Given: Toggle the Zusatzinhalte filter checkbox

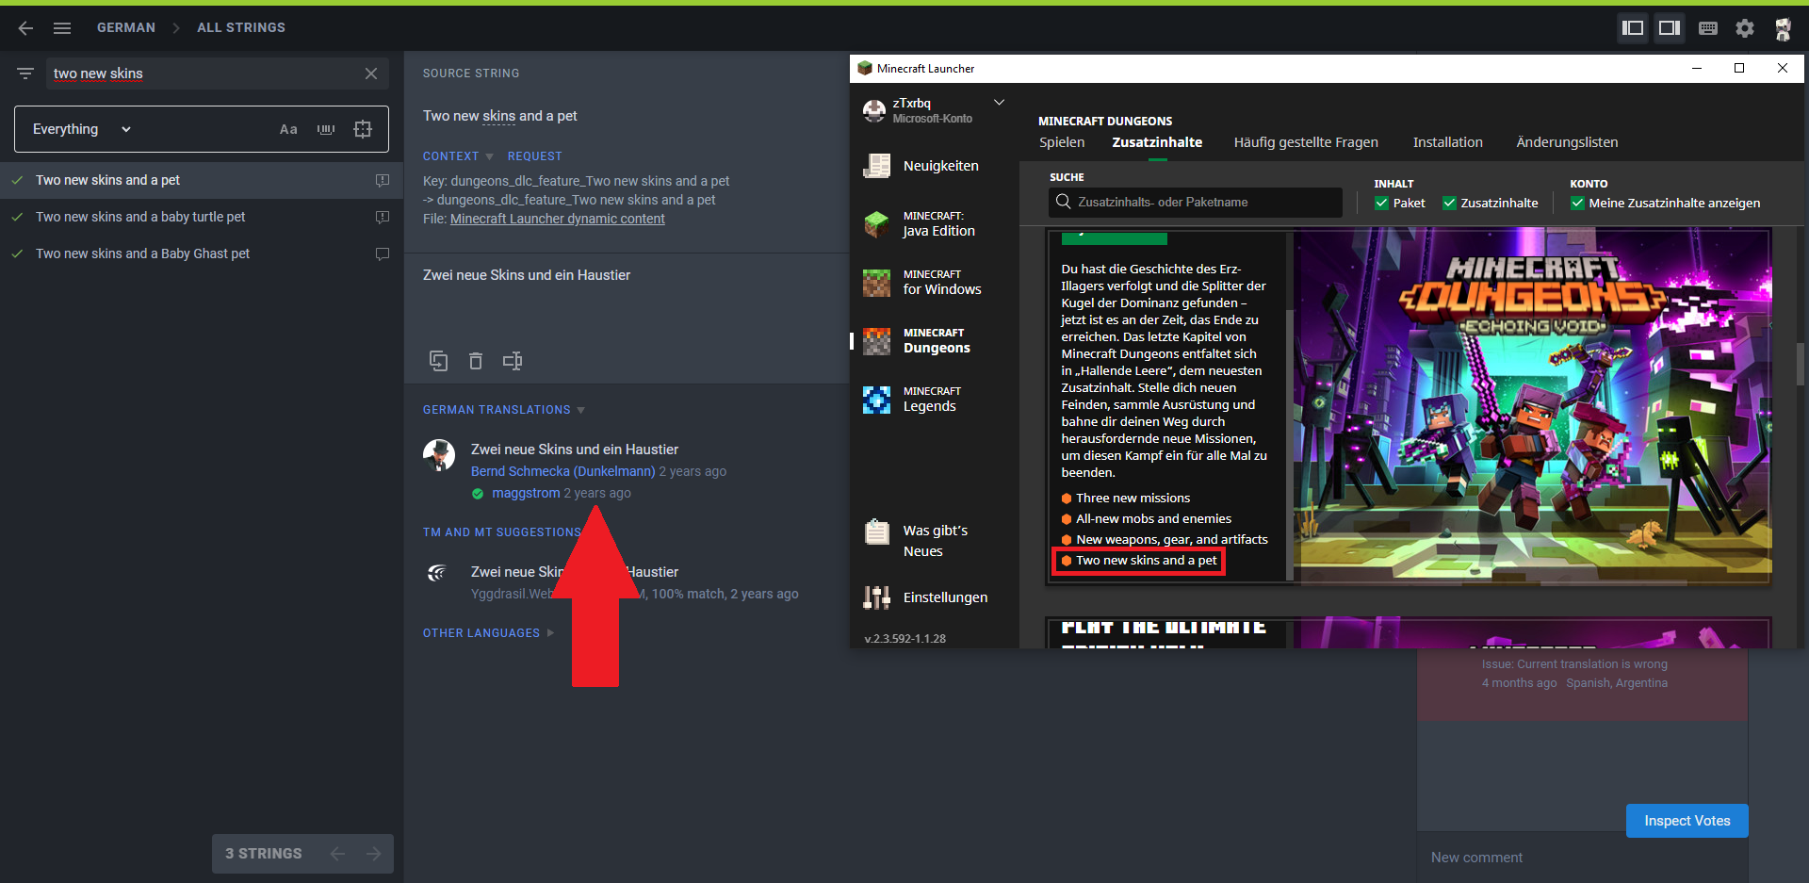Looking at the screenshot, I should tap(1449, 204).
